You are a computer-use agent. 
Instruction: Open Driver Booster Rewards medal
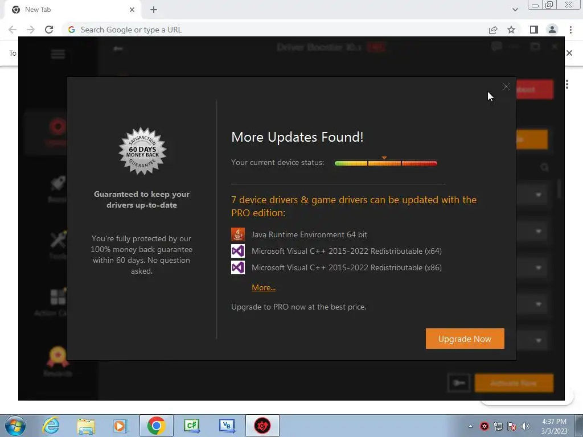tap(58, 361)
